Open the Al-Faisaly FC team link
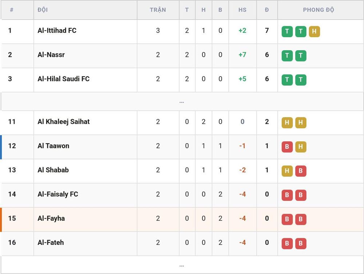This screenshot has height=274, width=364. tap(58, 194)
